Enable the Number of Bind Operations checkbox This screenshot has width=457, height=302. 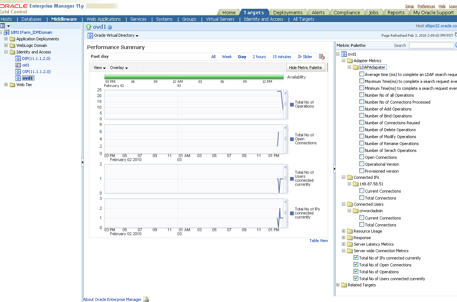(x=362, y=116)
